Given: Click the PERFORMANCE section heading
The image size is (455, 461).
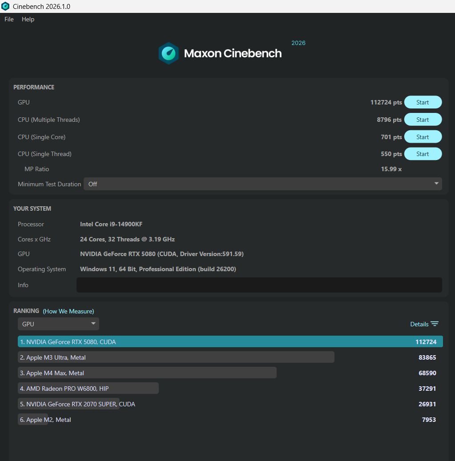Looking at the screenshot, I should click(34, 87).
